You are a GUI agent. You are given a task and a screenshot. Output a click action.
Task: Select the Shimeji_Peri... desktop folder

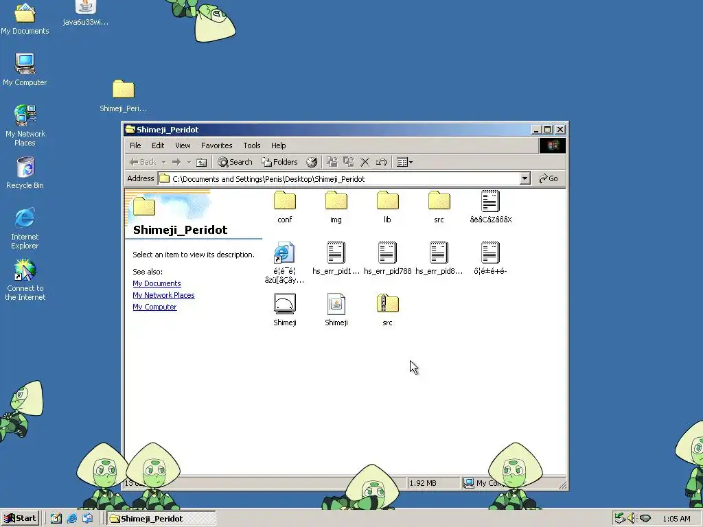pyautogui.click(x=124, y=96)
